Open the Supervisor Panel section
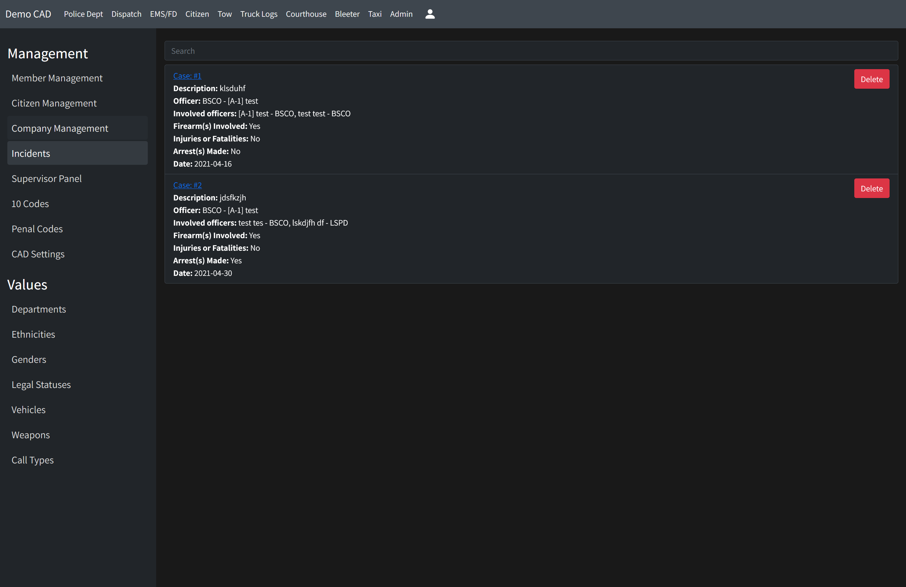 [46, 178]
